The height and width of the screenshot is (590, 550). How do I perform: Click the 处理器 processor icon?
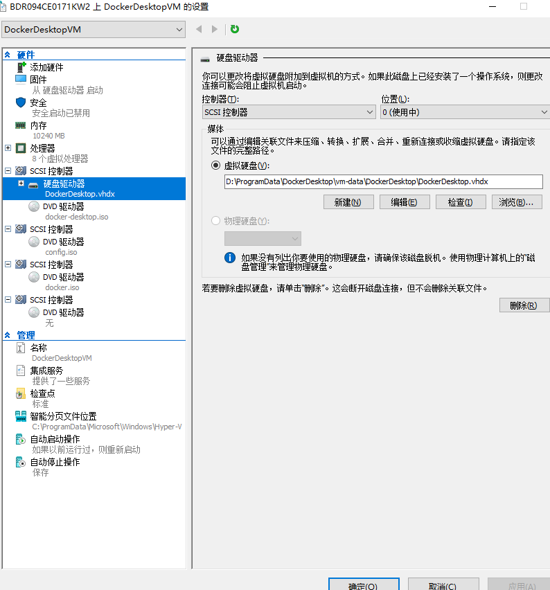[x=21, y=148]
